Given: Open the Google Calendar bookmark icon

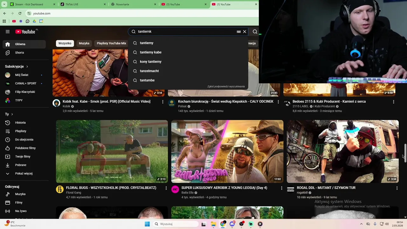Looking at the screenshot, I should (x=41, y=21).
